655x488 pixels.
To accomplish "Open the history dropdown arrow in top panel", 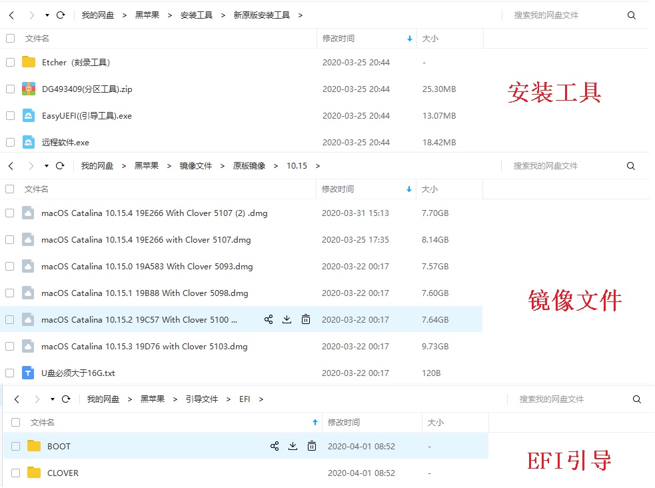I will point(47,15).
